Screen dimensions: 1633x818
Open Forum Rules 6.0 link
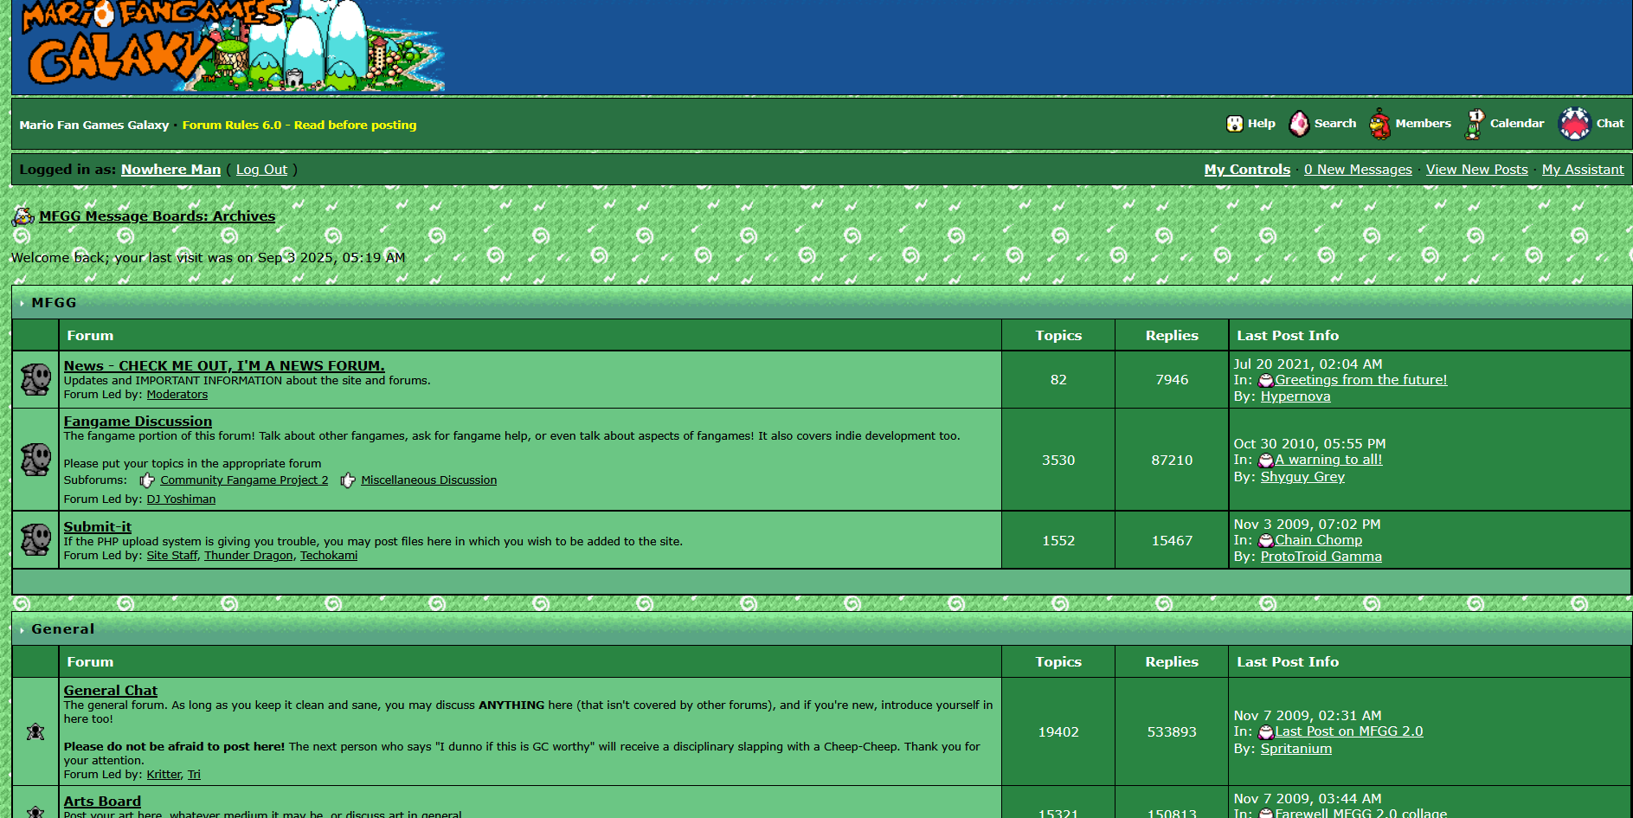pos(299,125)
